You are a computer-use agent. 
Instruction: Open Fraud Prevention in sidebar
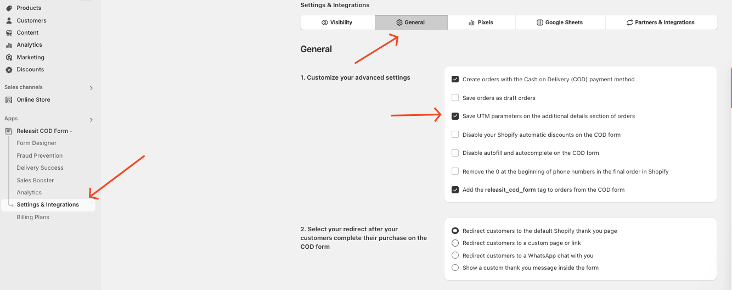point(40,155)
